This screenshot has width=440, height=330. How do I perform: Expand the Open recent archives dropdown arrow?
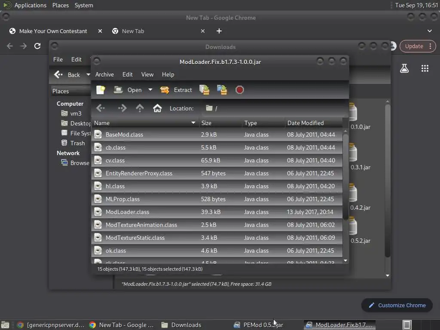pyautogui.click(x=150, y=90)
